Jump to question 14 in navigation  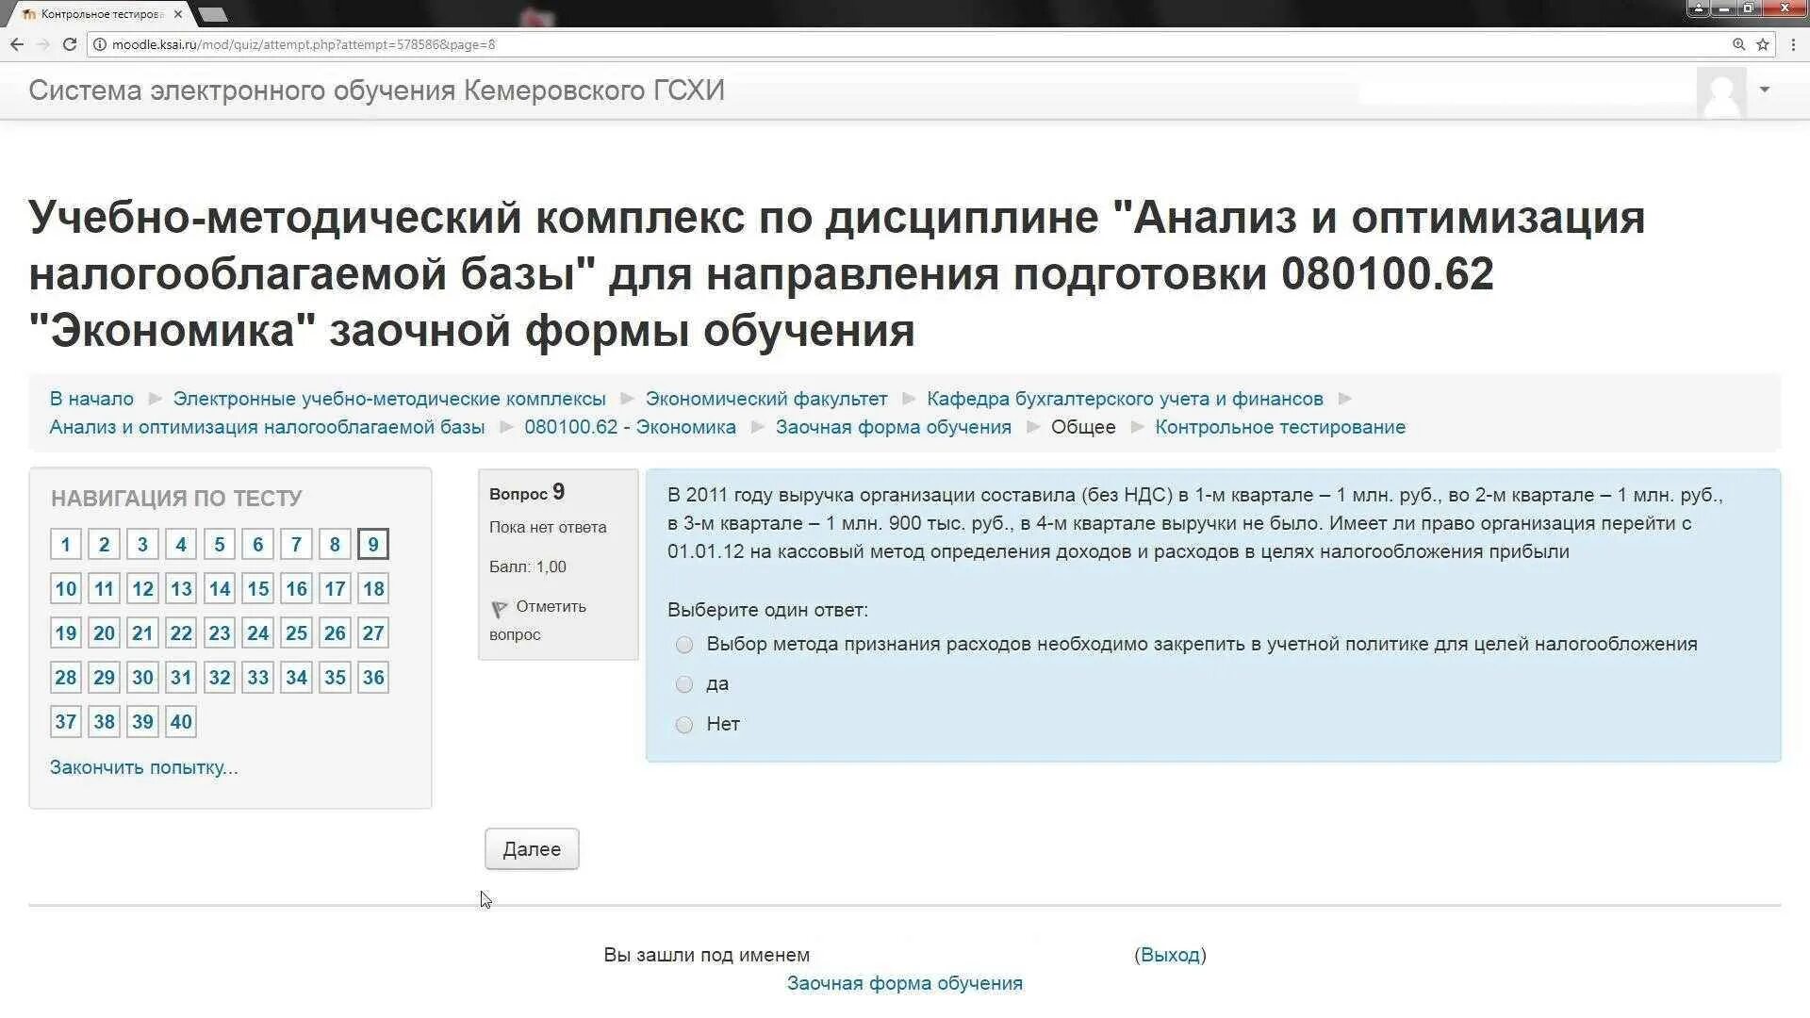click(220, 589)
